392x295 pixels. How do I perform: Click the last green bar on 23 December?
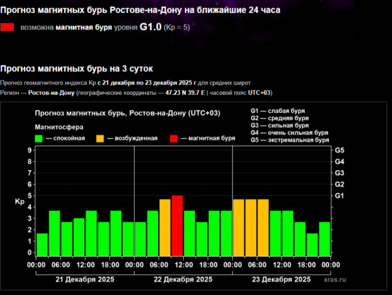click(324, 239)
